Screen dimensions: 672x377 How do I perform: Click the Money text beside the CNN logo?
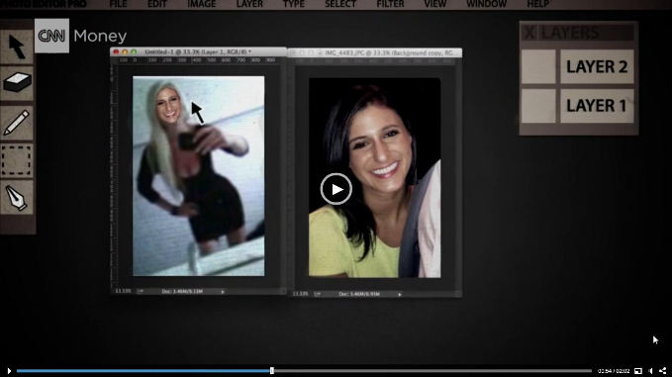tap(100, 36)
